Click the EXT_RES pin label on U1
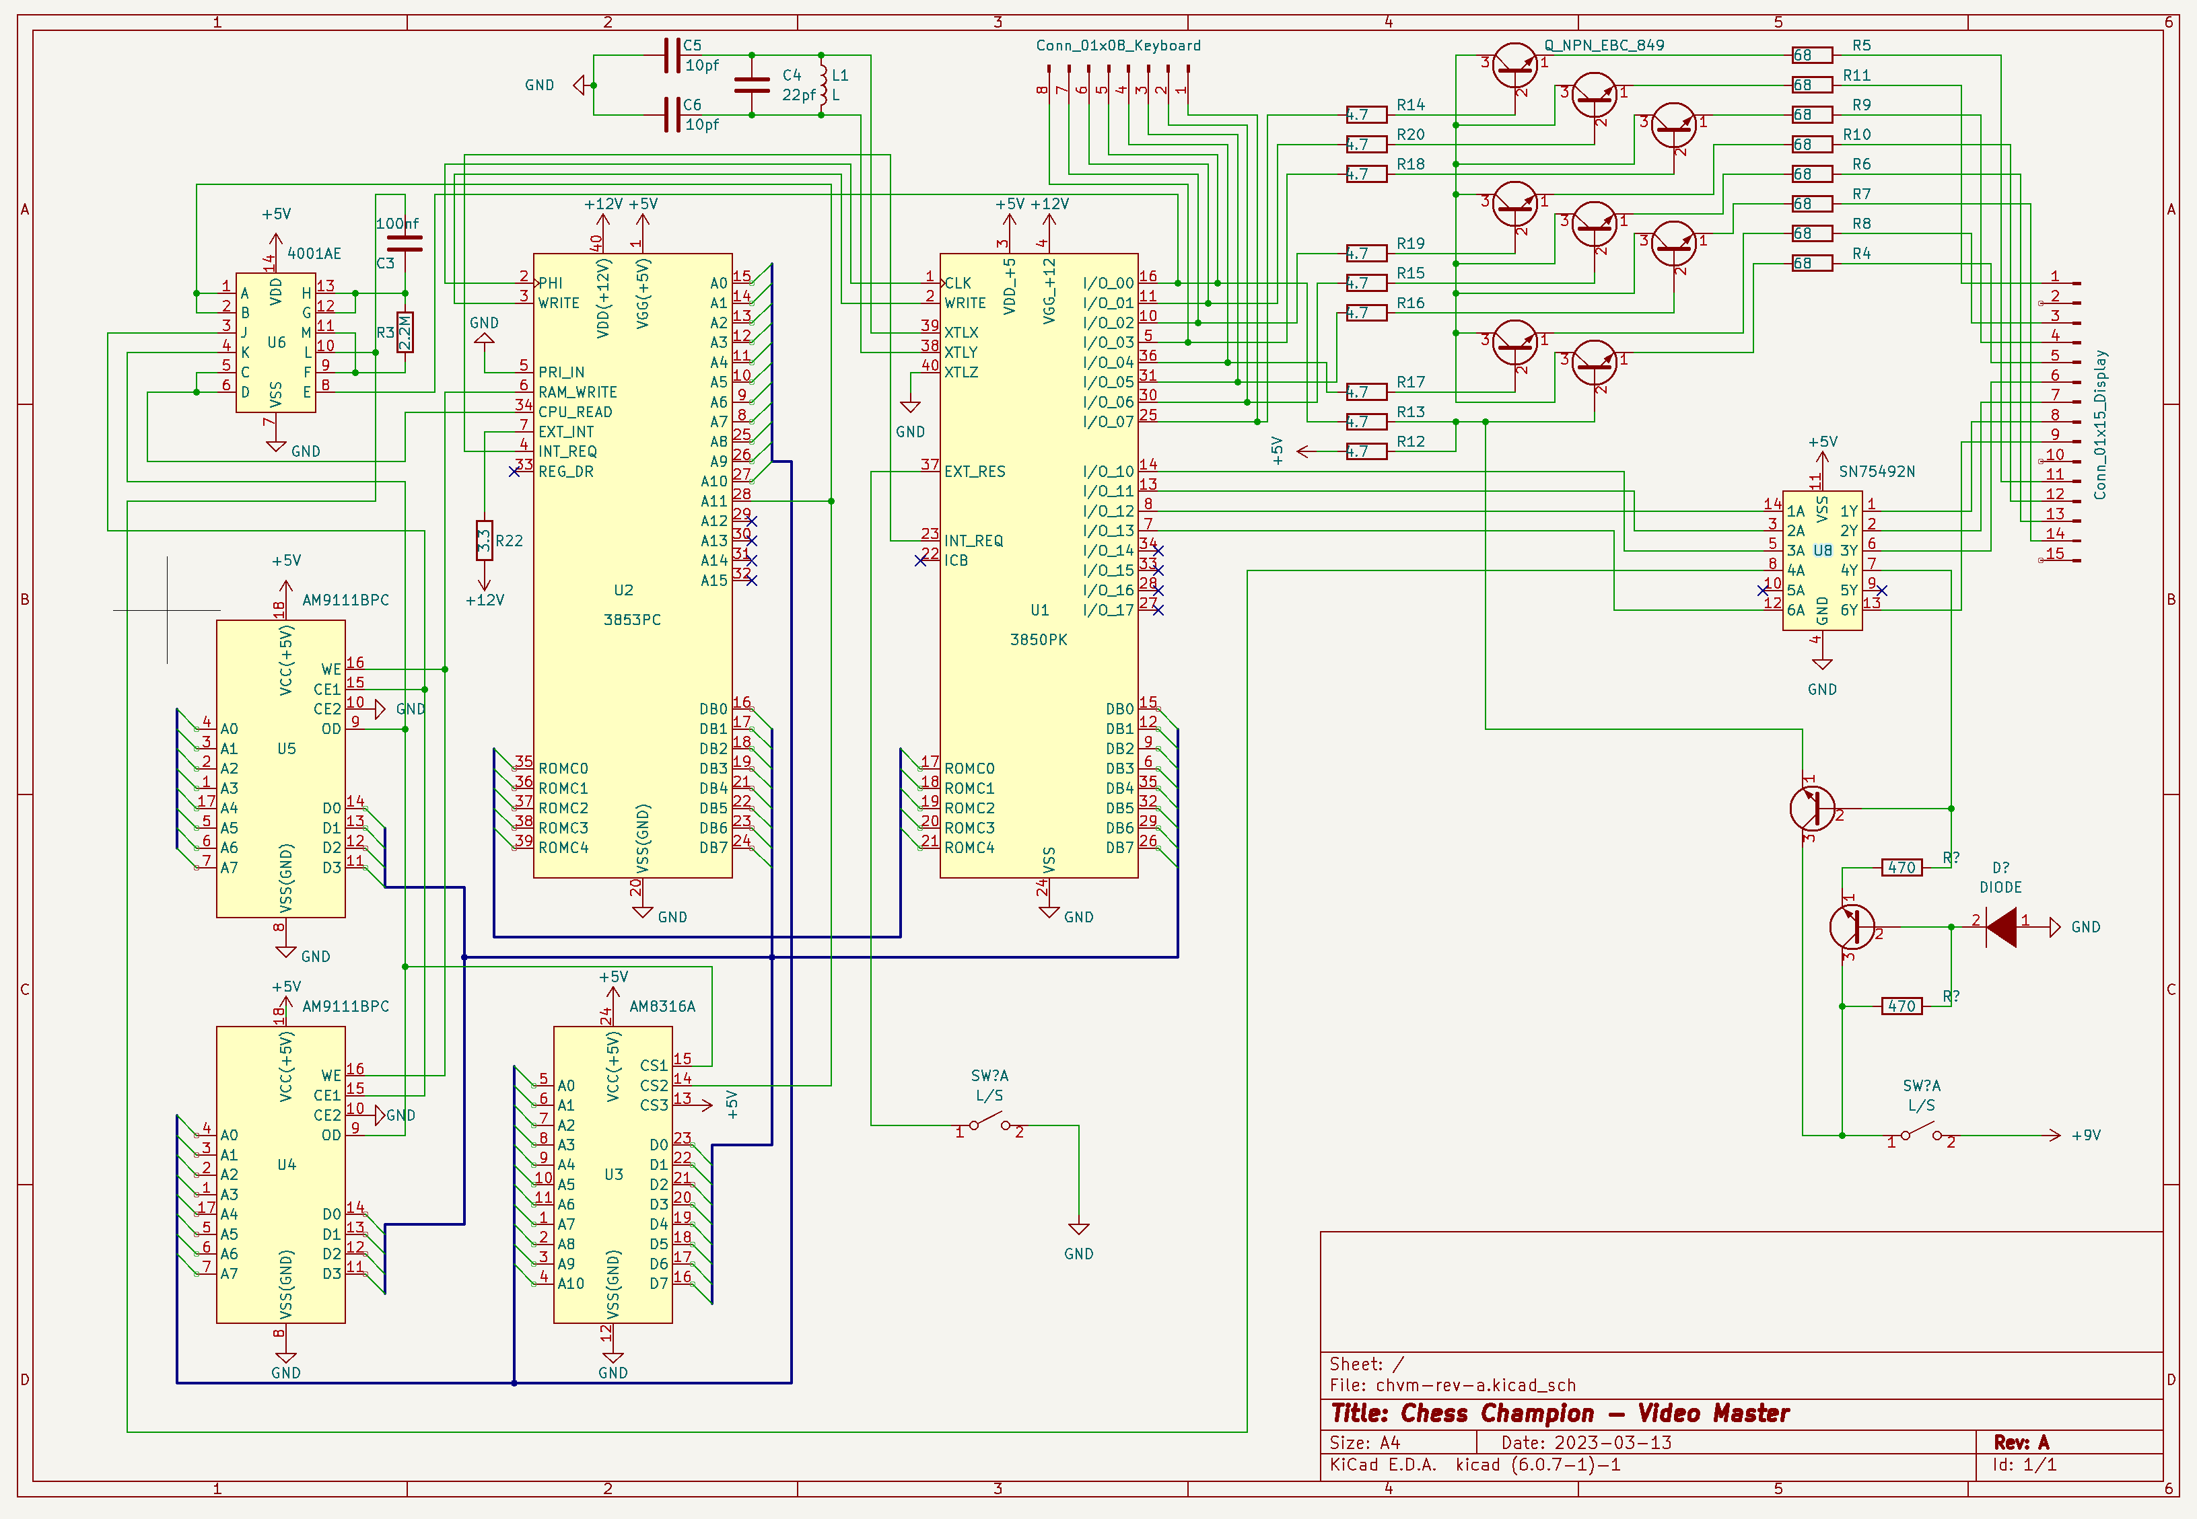2197x1519 pixels. tap(975, 471)
